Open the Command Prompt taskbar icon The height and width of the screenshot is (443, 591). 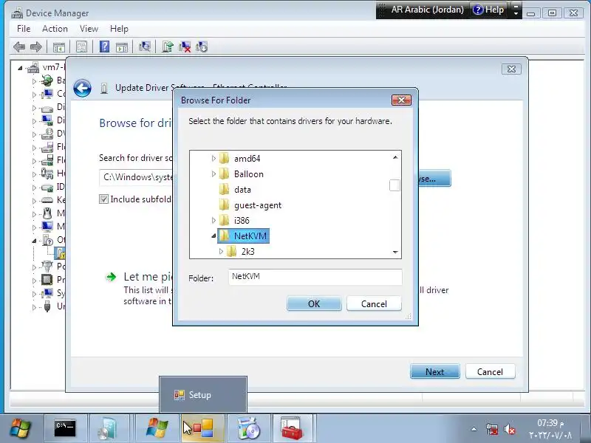click(65, 428)
